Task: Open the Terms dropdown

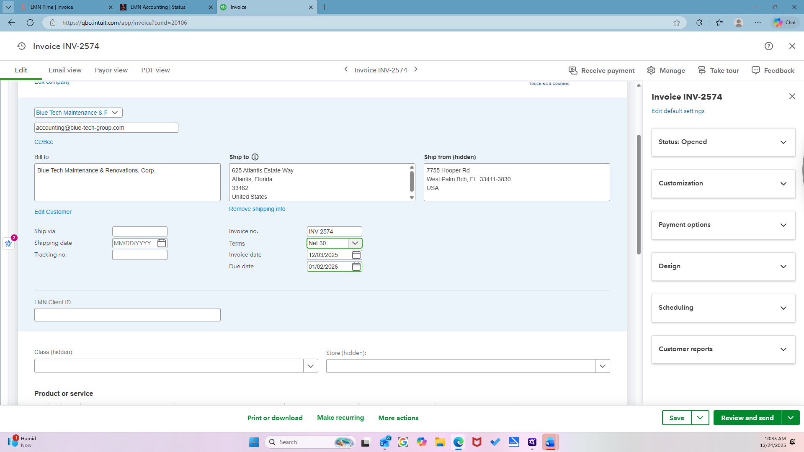Action: tap(355, 243)
